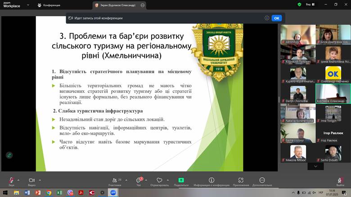Unmute microphone with the Звук button
Image resolution: width=351 pixels, height=197 pixels.
[x=11, y=180]
